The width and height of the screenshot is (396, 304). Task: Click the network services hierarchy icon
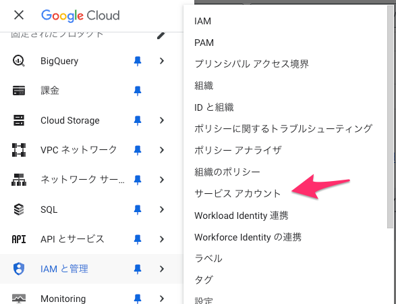click(19, 180)
